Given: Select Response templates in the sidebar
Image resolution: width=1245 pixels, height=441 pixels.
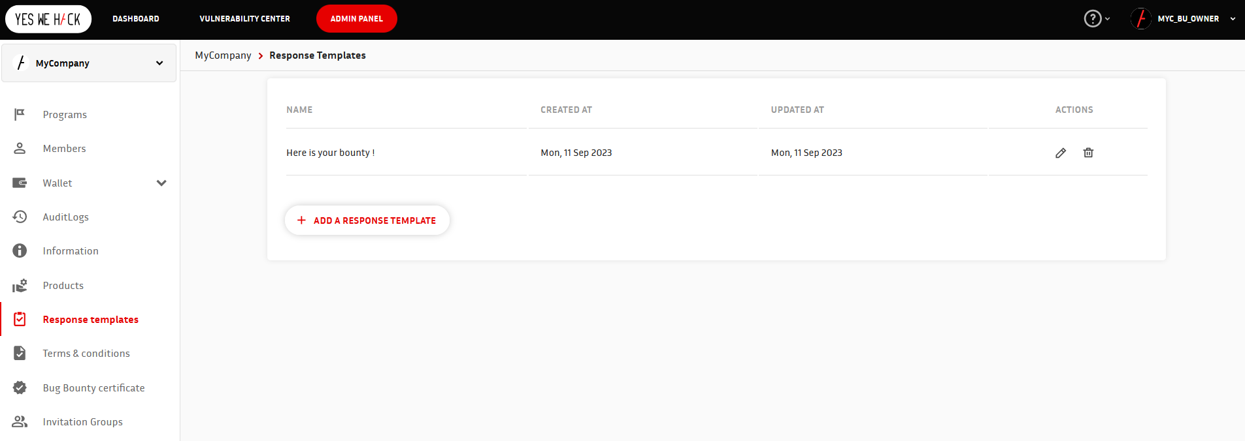Looking at the screenshot, I should (x=90, y=320).
